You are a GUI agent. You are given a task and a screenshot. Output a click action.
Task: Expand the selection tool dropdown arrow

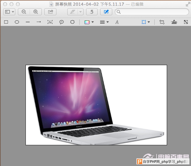click(x=149, y=22)
